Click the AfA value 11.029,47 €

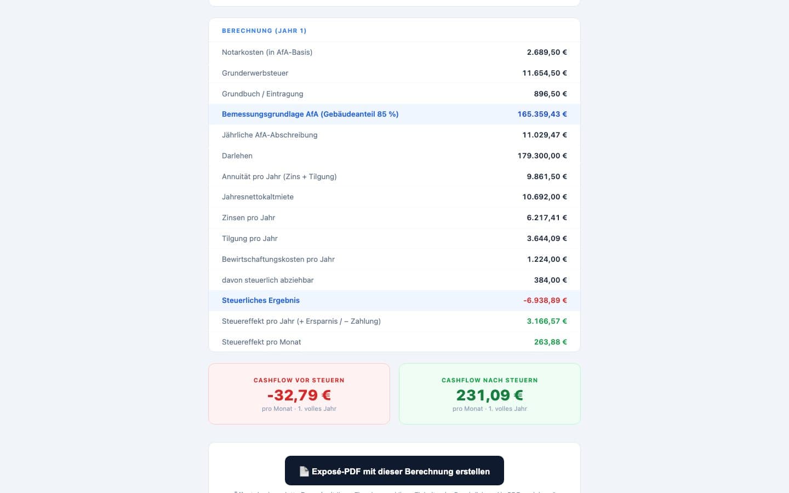pos(545,135)
